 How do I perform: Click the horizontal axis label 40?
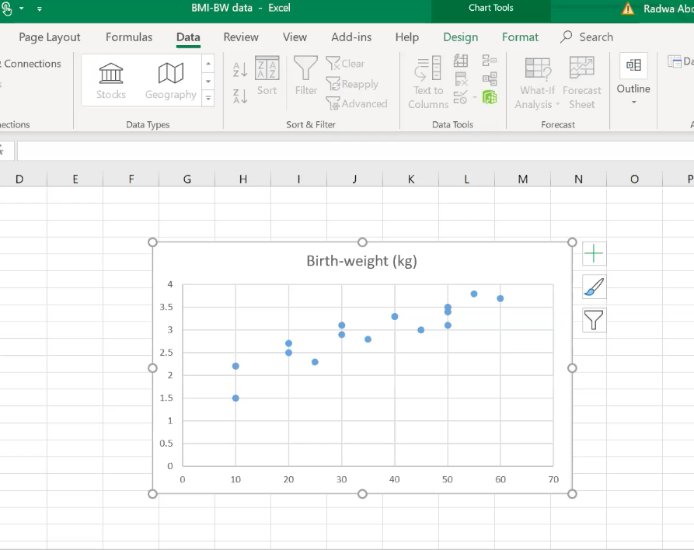click(394, 479)
